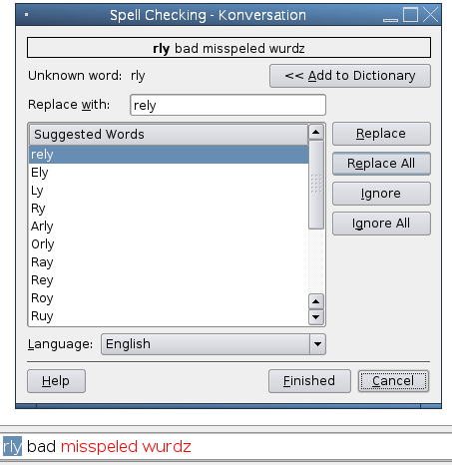Click the Replace button

(381, 134)
